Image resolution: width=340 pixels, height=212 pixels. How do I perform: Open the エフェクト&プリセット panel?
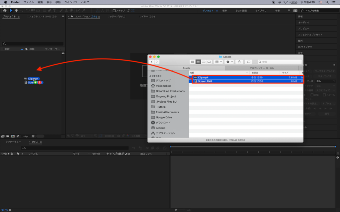(x=310, y=34)
